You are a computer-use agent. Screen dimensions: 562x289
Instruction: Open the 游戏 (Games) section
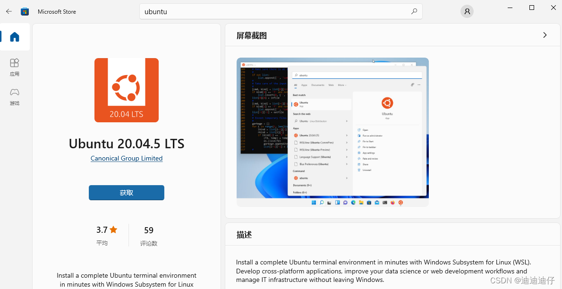click(14, 96)
